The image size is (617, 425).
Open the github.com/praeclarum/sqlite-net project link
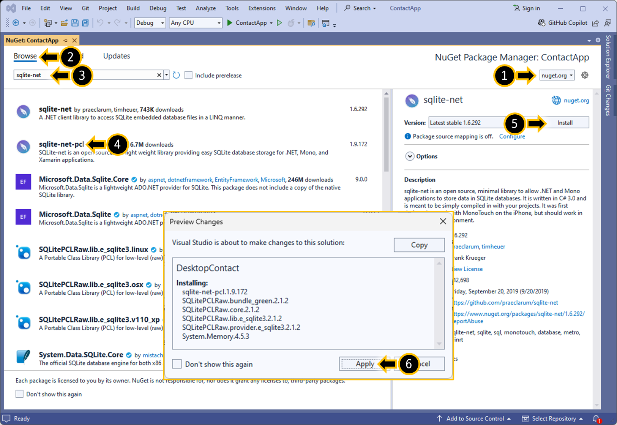[505, 303]
